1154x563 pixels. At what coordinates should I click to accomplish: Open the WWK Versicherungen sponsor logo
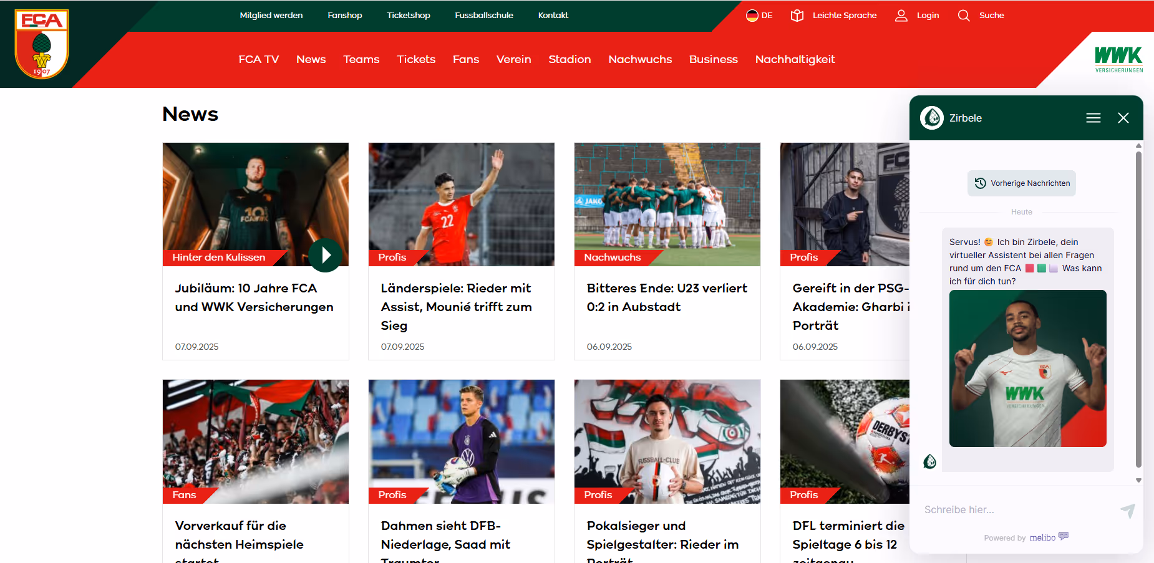tap(1119, 60)
